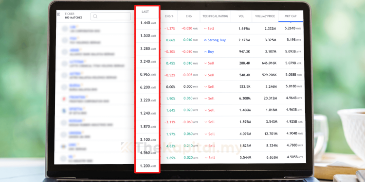Image resolution: width=365 pixels, height=182 pixels.
Task: Click volume*price value 20.312M
Action: [x=270, y=99]
